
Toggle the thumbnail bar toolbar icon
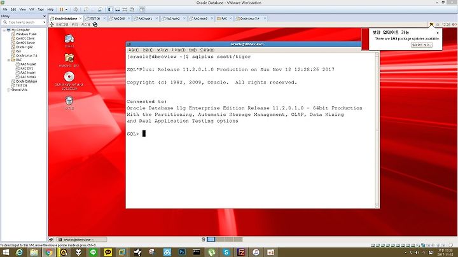coord(118,10)
